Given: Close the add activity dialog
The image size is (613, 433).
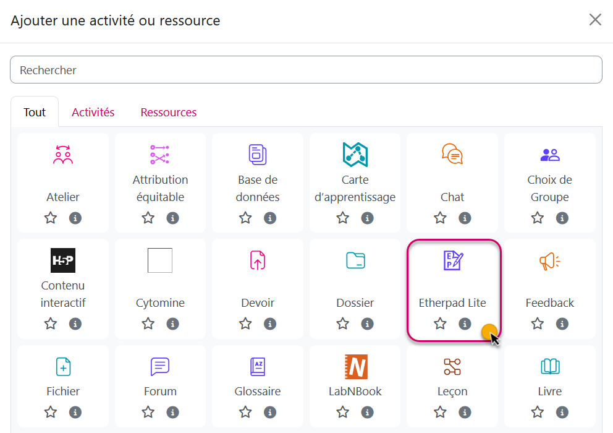Looking at the screenshot, I should (595, 20).
